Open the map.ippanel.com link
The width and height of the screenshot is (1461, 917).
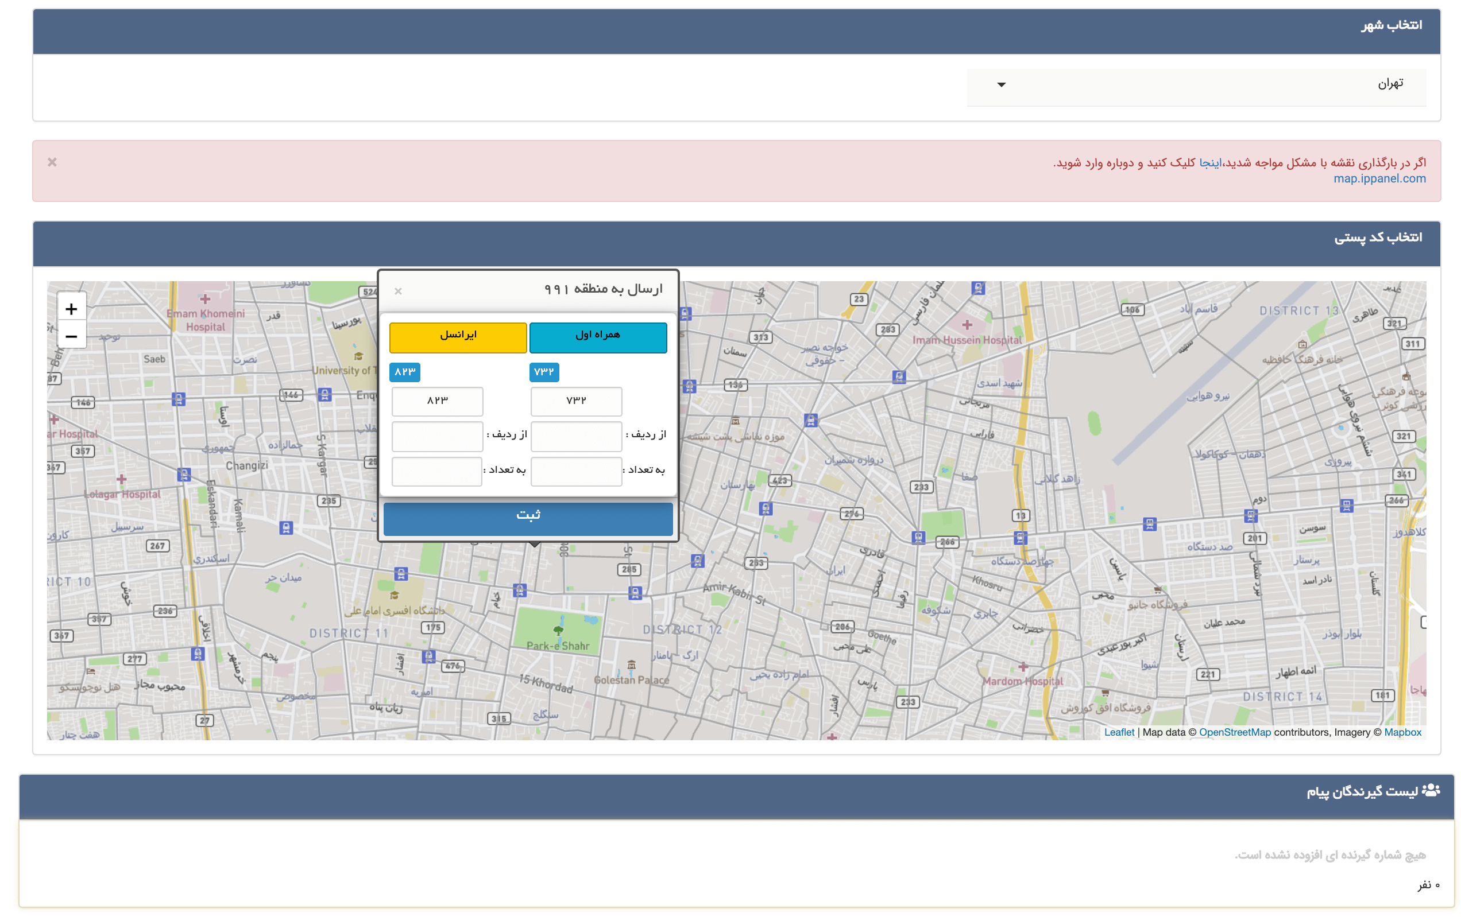coord(1379,178)
